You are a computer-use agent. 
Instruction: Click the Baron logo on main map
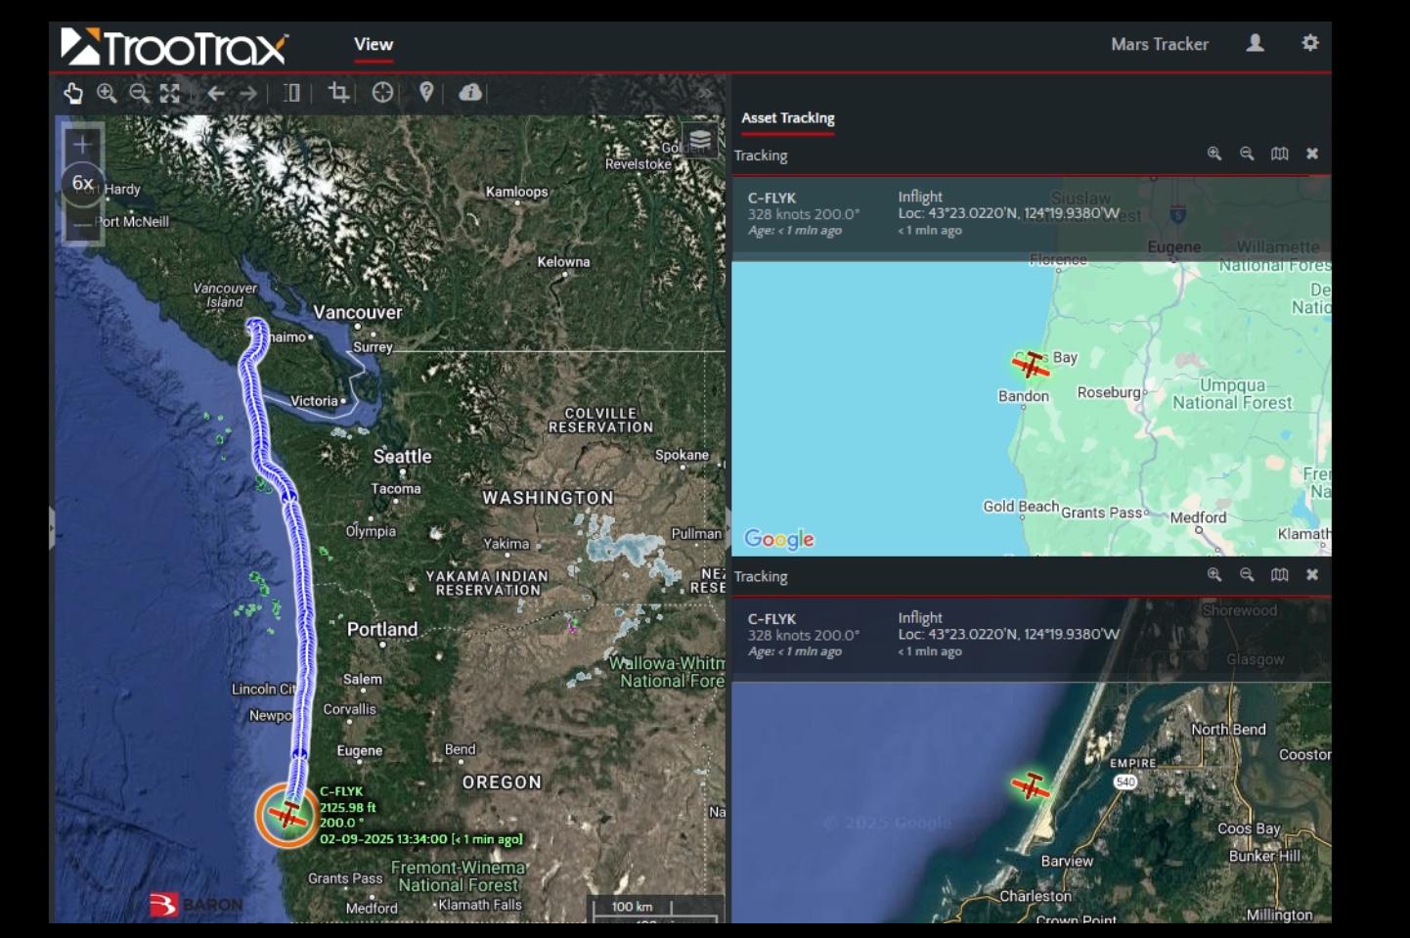[196, 906]
